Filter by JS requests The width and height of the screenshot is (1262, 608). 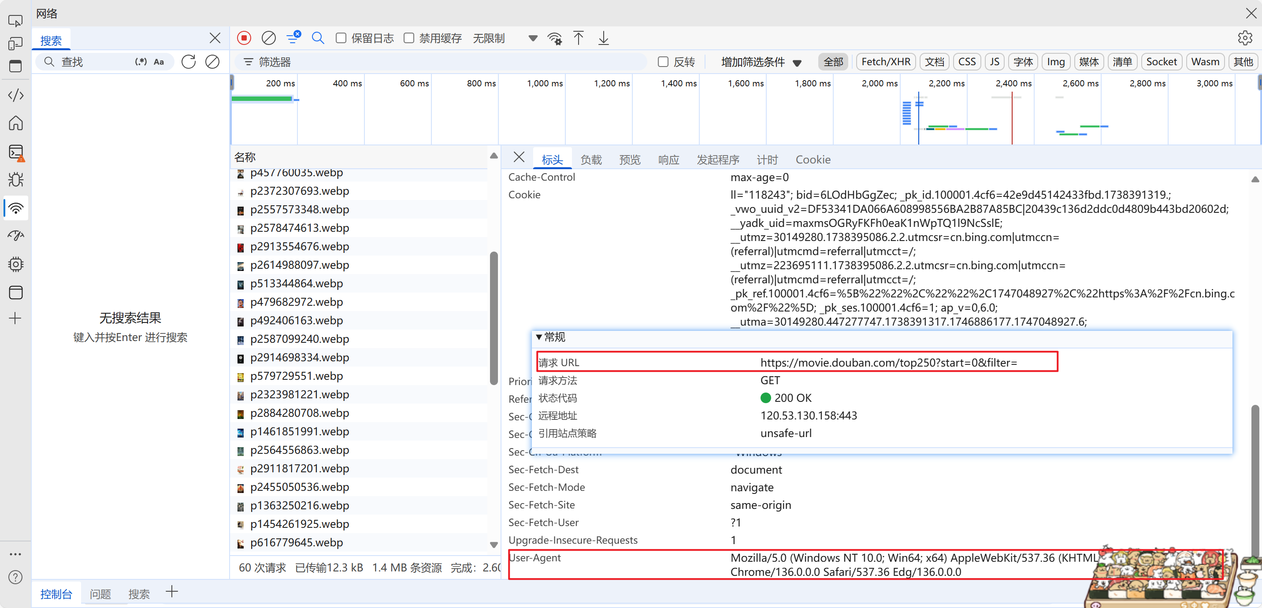pyautogui.click(x=994, y=62)
